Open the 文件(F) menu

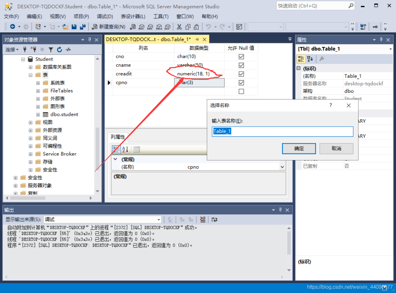pyautogui.click(x=11, y=16)
